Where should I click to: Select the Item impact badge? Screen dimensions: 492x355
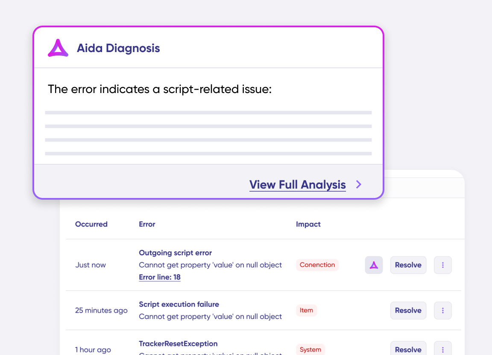306,310
